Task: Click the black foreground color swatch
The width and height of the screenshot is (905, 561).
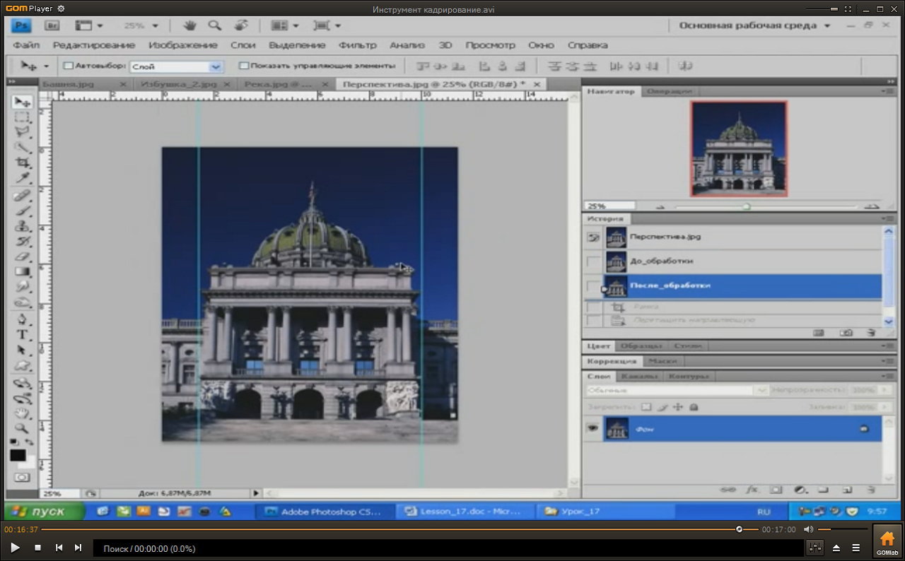Action: [18, 456]
